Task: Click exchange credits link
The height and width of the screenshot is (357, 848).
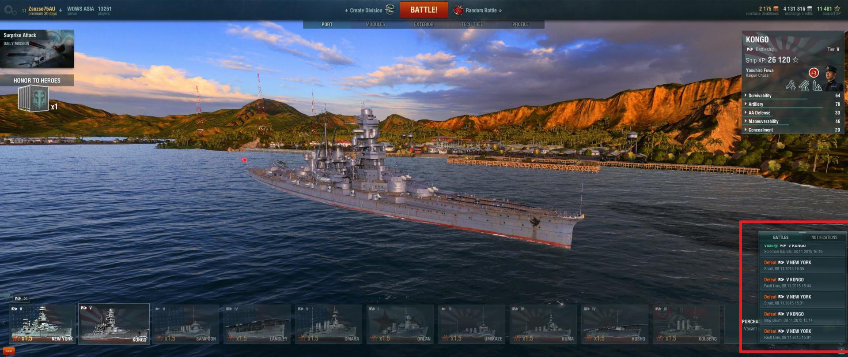Action: pyautogui.click(x=799, y=14)
